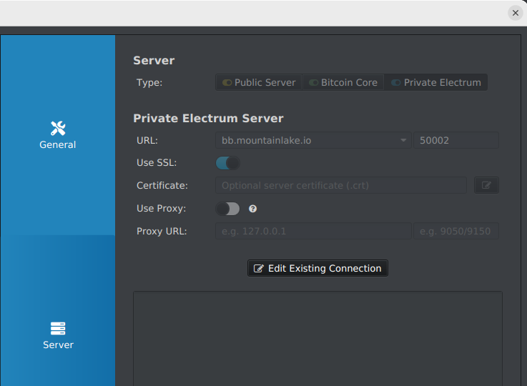Browse for a certificate file
Image resolution: width=527 pixels, height=386 pixels.
point(486,185)
